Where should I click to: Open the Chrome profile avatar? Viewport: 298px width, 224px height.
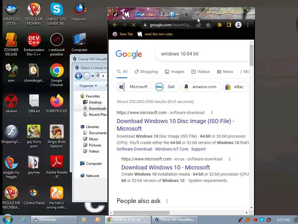[x=238, y=25]
